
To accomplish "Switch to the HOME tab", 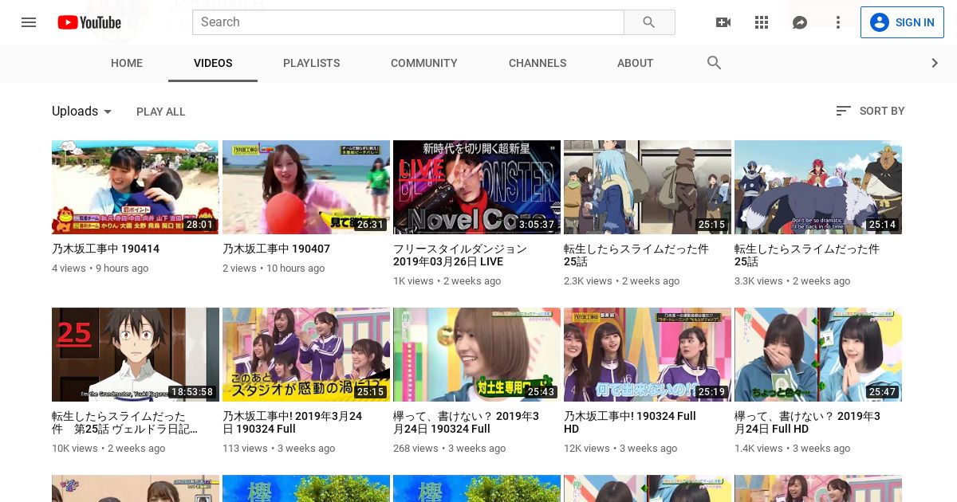I will (127, 63).
